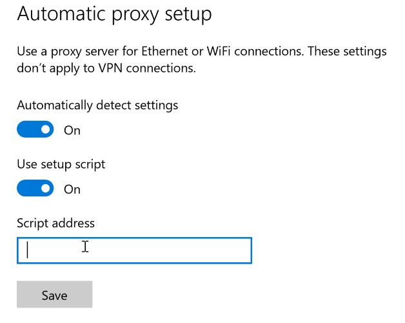Click the Automatically detect settings label text
This screenshot has height=323, width=405.
point(97,105)
